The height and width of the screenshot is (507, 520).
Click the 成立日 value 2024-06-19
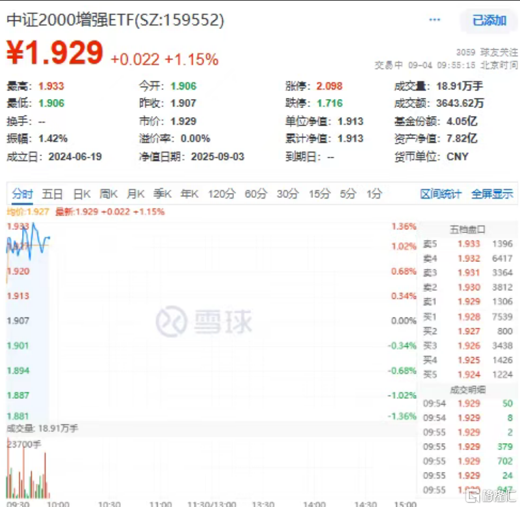point(75,156)
